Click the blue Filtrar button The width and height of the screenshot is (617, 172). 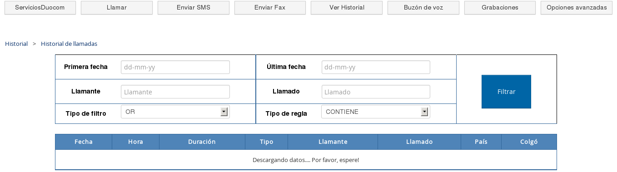(506, 92)
